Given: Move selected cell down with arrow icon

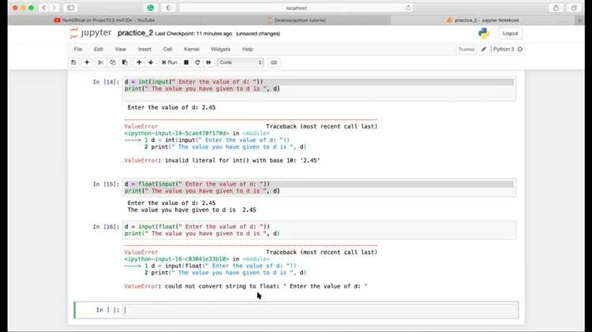Looking at the screenshot, I should pyautogui.click(x=151, y=62).
